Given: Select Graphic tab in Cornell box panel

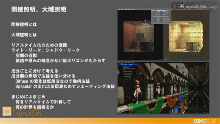Looking at the screenshot, I should (x=154, y=10).
